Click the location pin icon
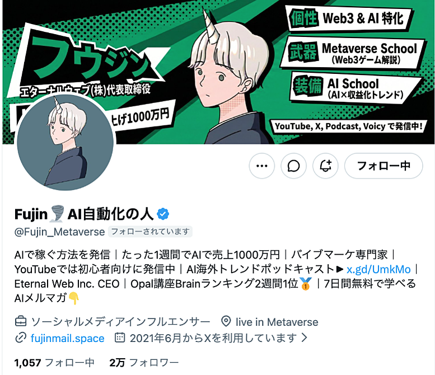 coord(226,321)
